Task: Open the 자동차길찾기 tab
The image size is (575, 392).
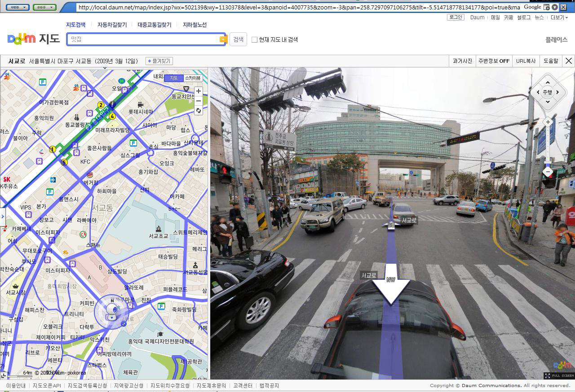Action: coord(112,25)
